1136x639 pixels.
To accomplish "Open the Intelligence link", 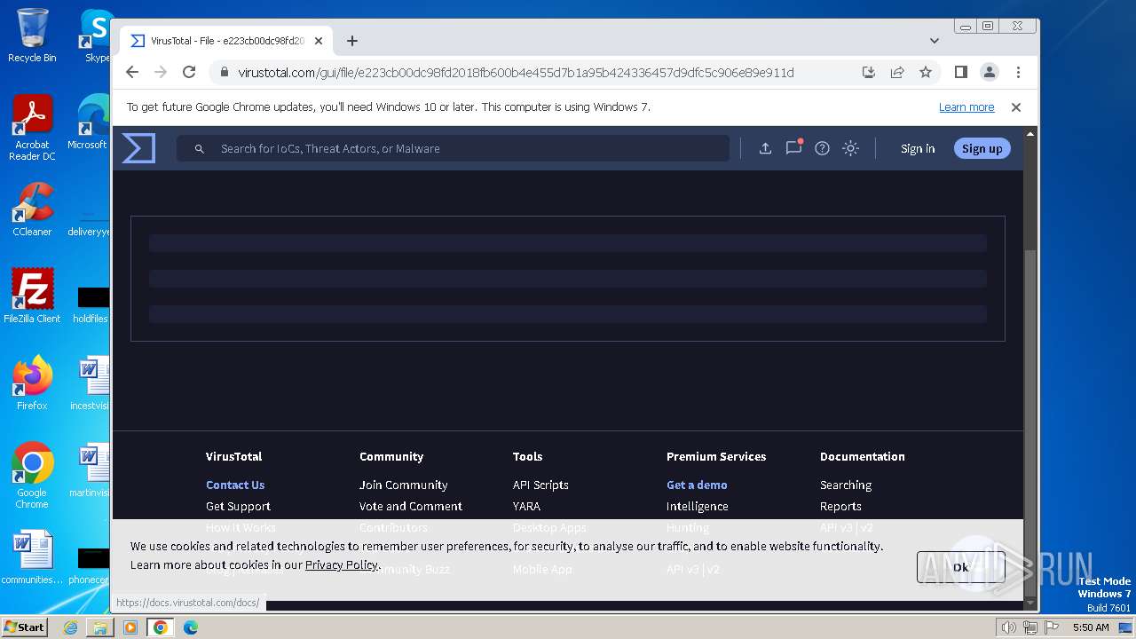I will point(698,507).
